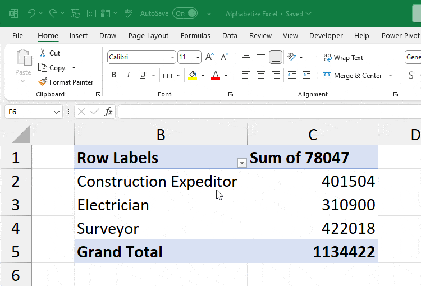Toggle Italic formatting

129,75
